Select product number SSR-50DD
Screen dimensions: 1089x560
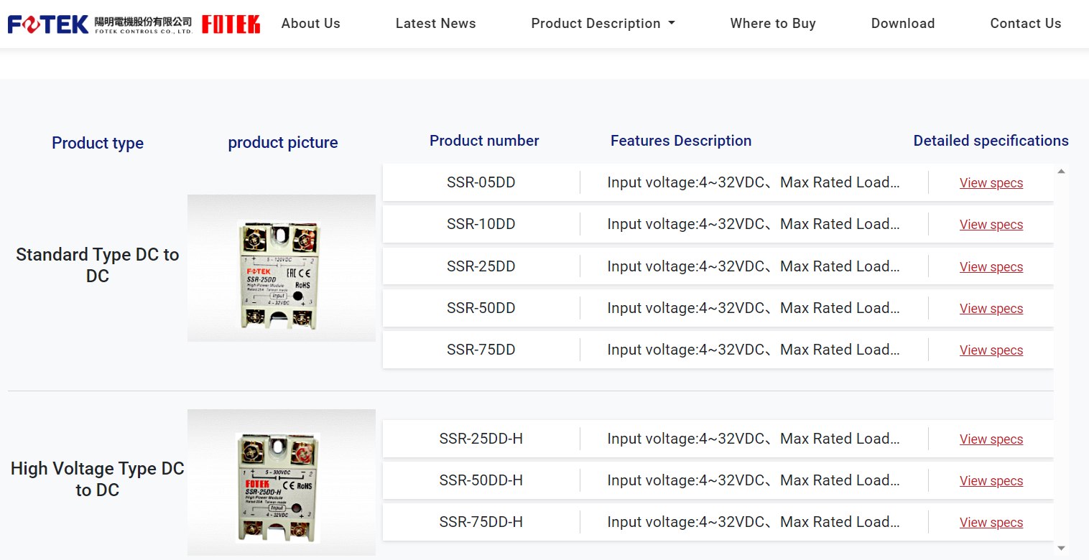click(481, 308)
